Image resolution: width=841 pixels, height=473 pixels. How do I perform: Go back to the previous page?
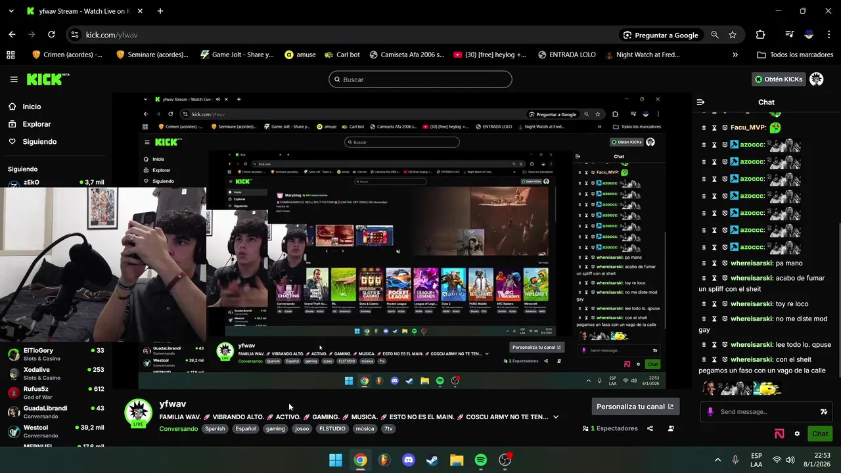[12, 35]
